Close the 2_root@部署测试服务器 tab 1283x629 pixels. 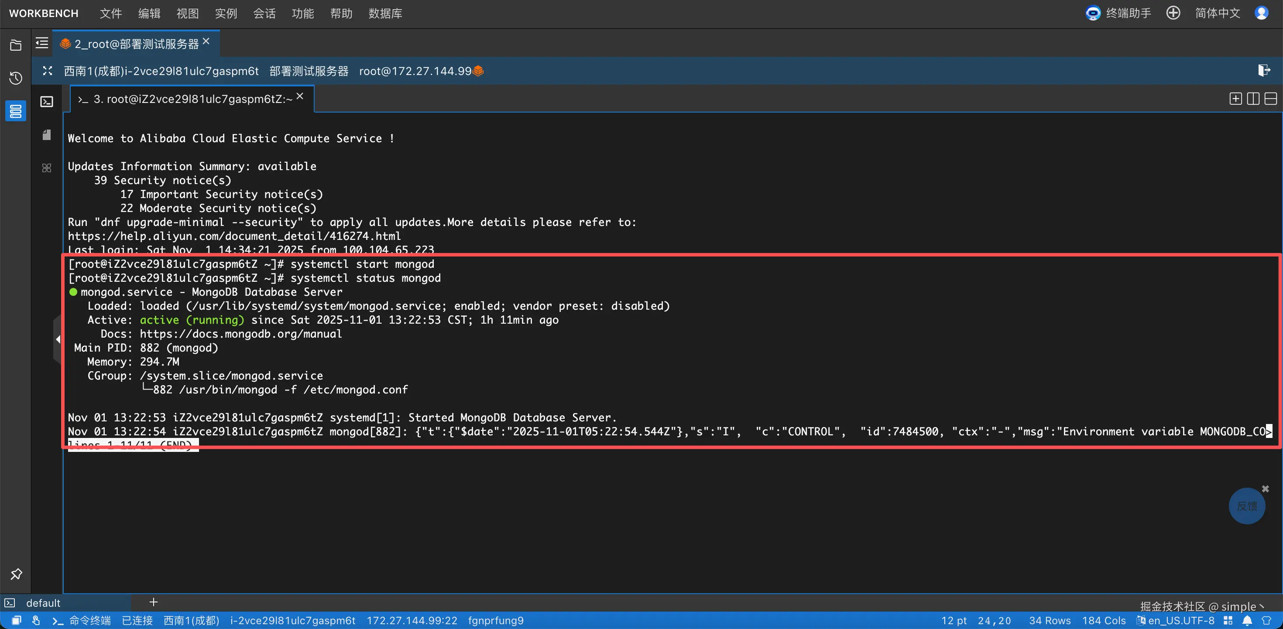(206, 42)
